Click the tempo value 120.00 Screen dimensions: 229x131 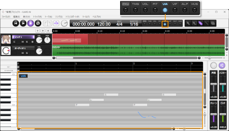pos(104,24)
